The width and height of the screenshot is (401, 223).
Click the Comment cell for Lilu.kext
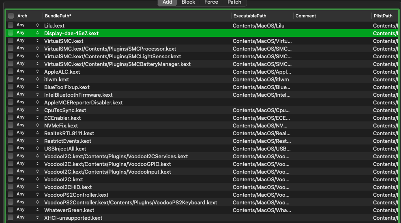point(332,25)
